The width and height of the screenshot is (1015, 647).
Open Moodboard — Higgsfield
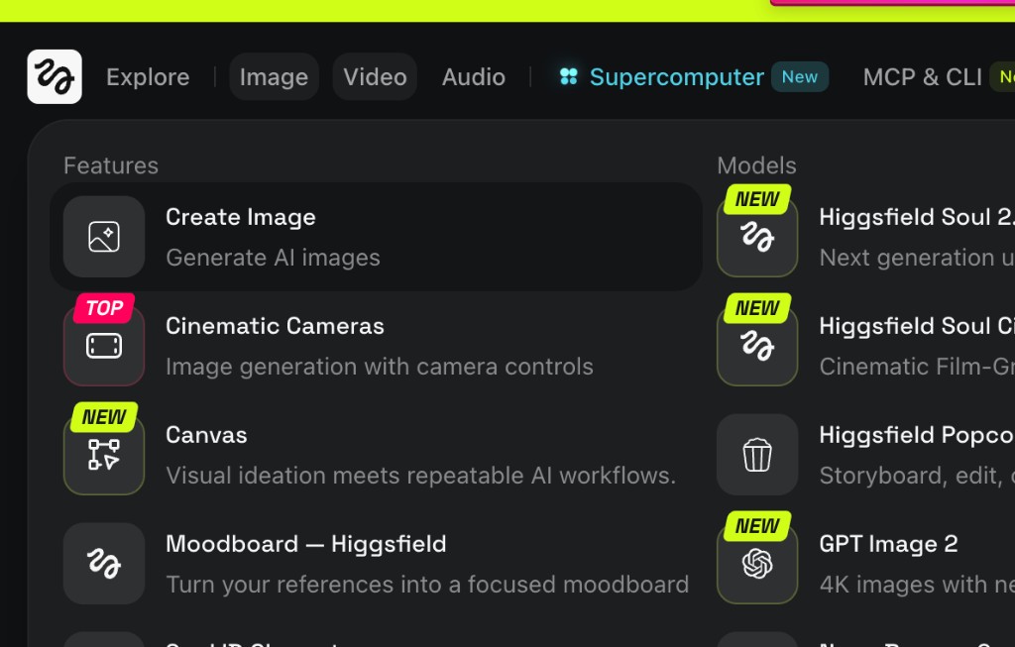pyautogui.click(x=305, y=544)
